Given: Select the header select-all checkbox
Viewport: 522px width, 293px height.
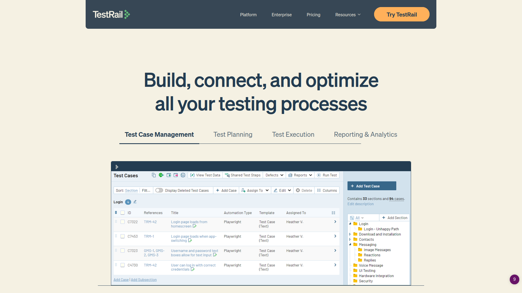Looking at the screenshot, I should pos(123,213).
